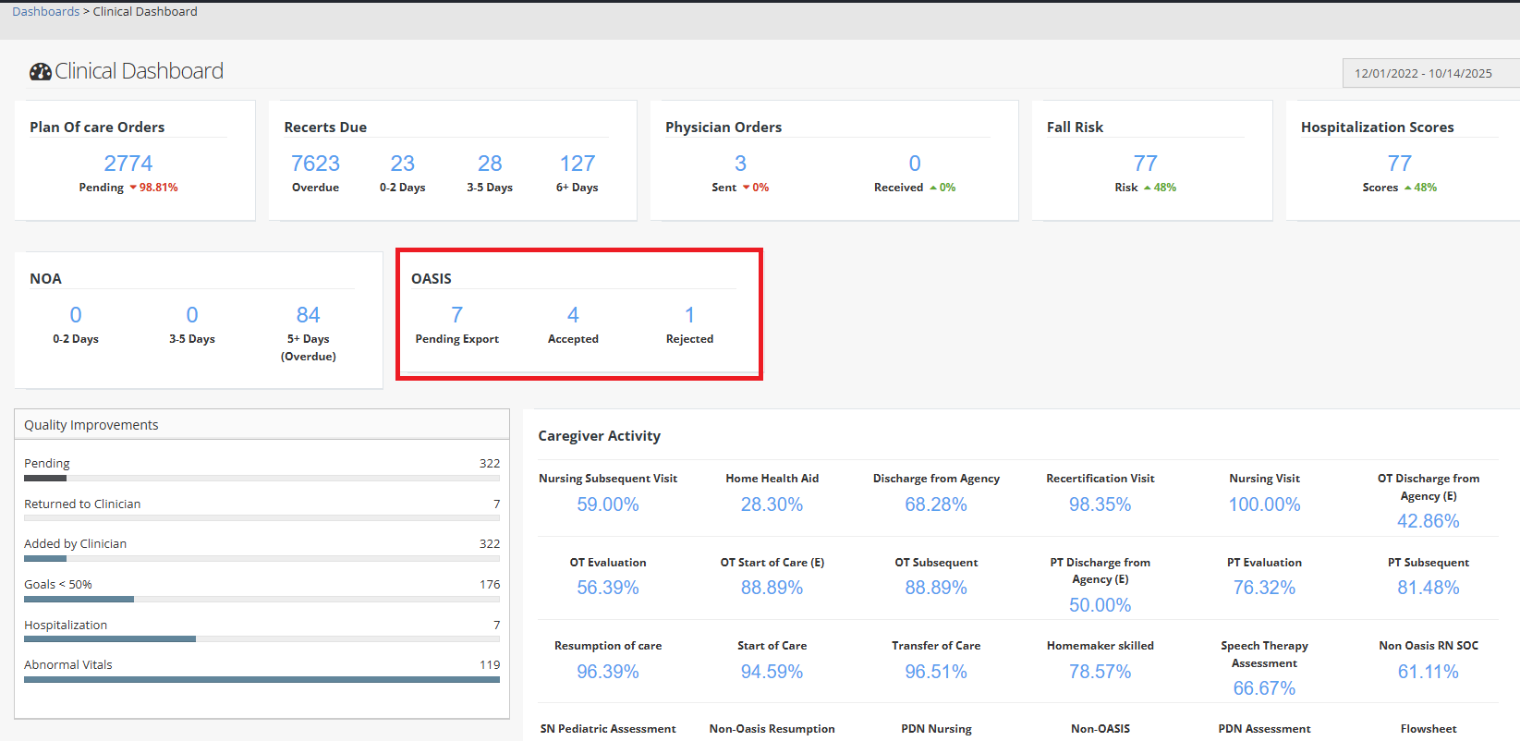The width and height of the screenshot is (1520, 741).
Task: Click the Abnormal Vitals progress bar
Action: (x=261, y=679)
